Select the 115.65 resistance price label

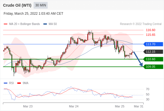(150, 35)
